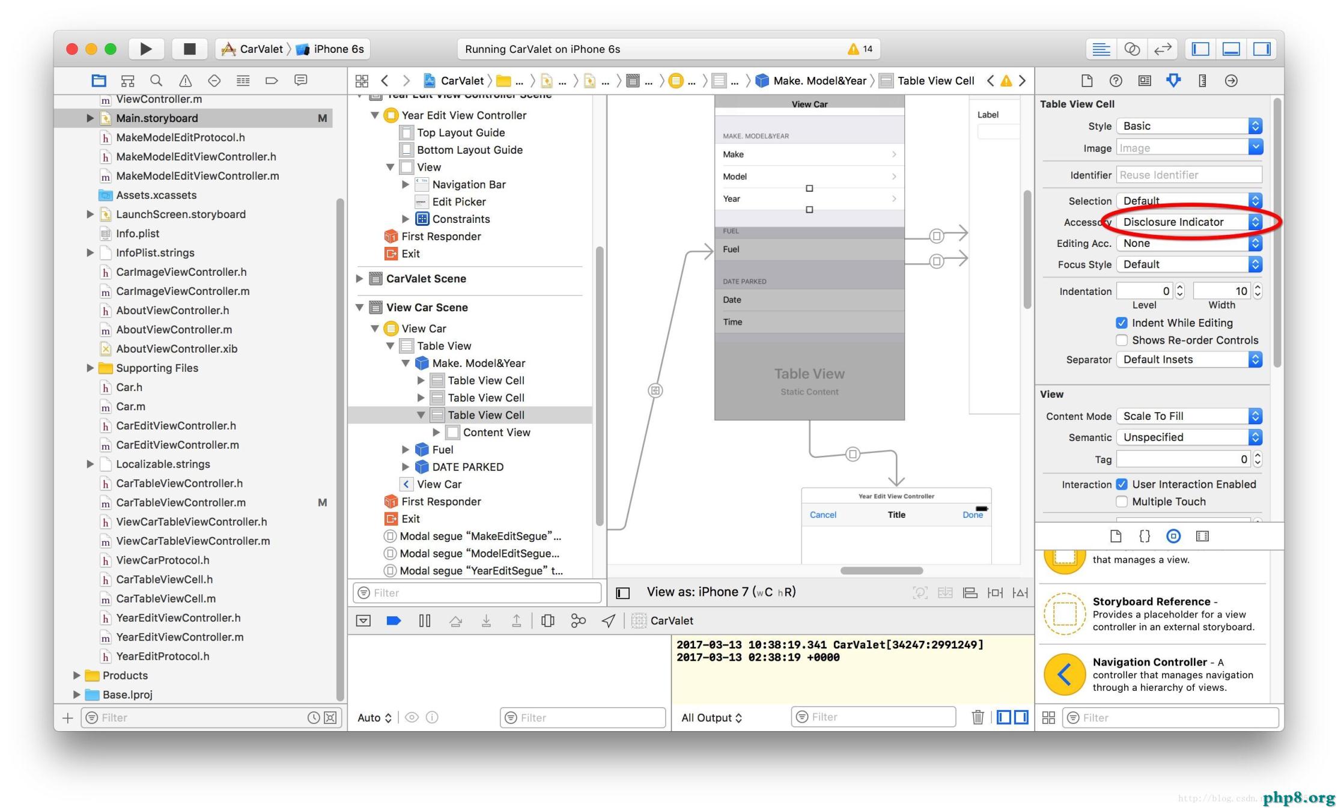Click the Add new file button at bottom left

(x=69, y=718)
